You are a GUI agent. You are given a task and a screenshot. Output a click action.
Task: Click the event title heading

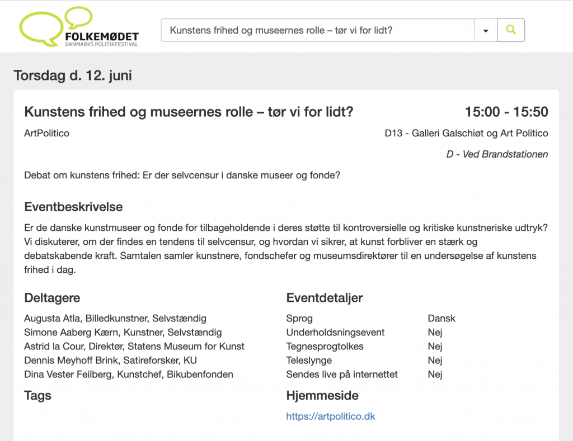pos(189,112)
